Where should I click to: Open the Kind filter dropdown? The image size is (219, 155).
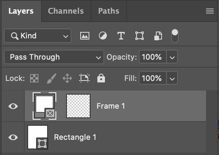click(x=38, y=36)
